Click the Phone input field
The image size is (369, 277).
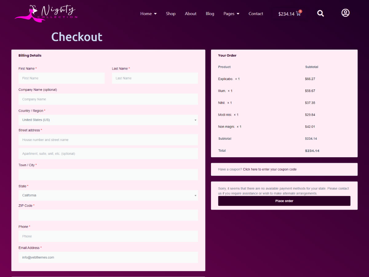tap(108, 236)
